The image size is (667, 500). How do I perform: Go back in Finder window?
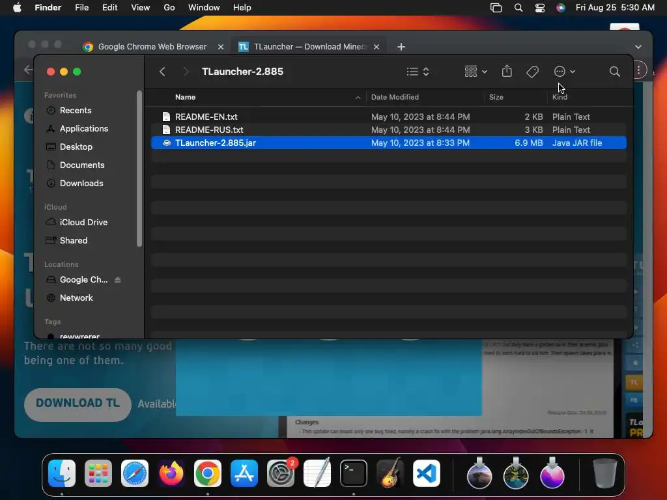pyautogui.click(x=162, y=72)
